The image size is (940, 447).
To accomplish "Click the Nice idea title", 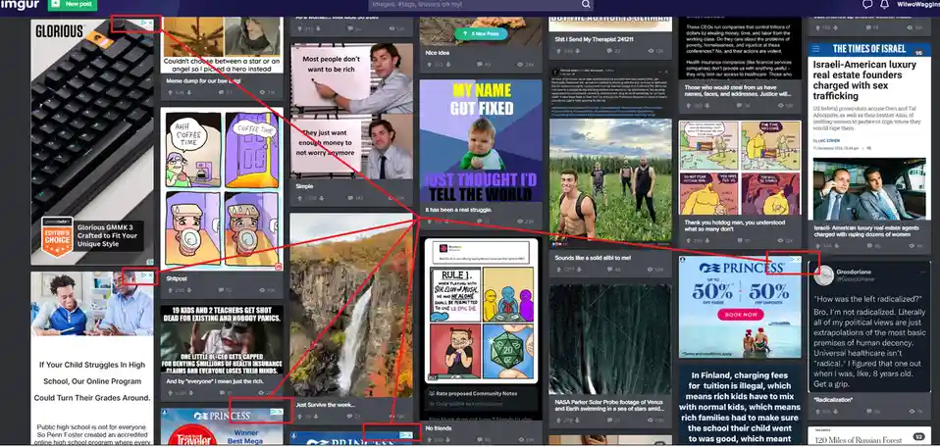I will click(x=439, y=53).
